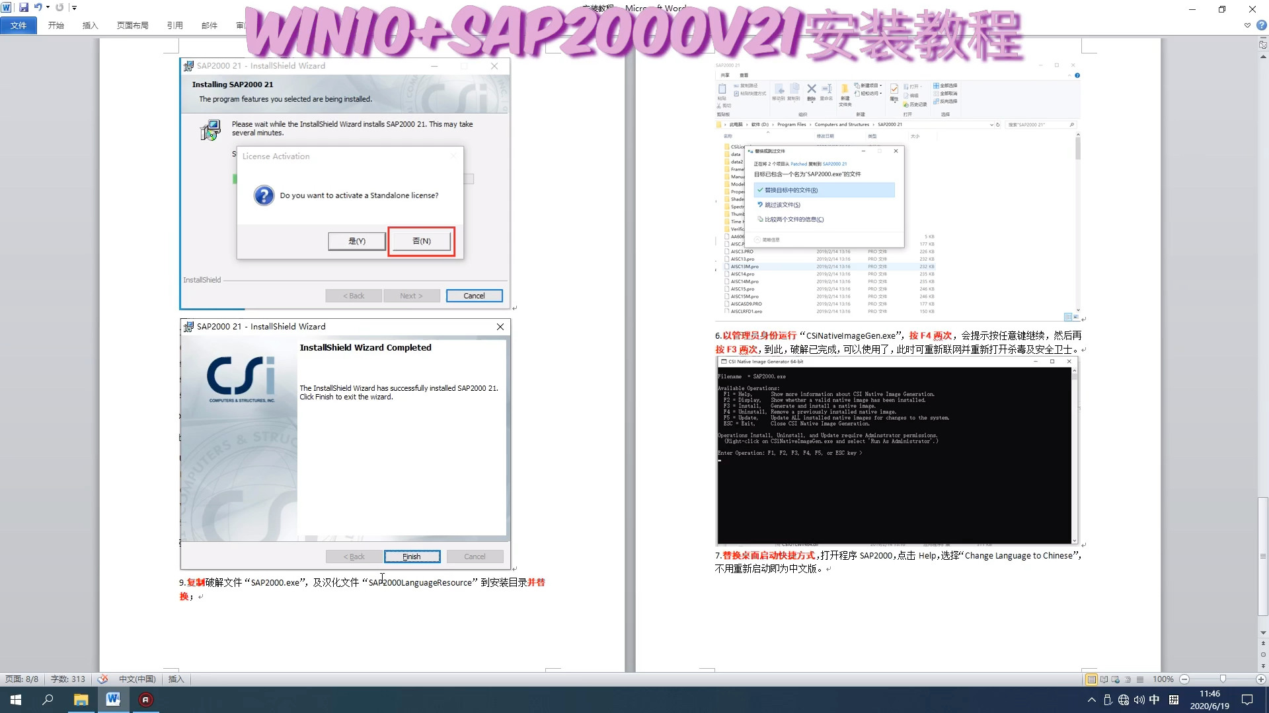Viewport: 1269px width, 713px height.
Task: Open the 引用 (References) ribbon tab
Action: (175, 25)
